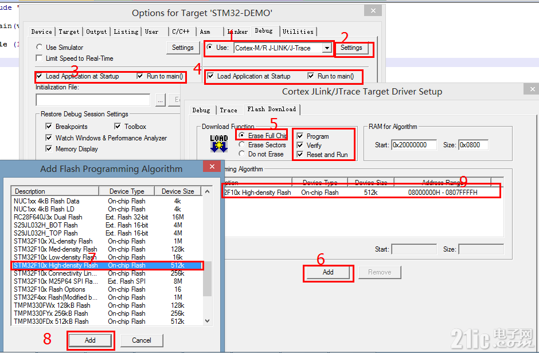Select STM32F10x Med-density Flash row
Image resolution: width=539 pixels, height=353 pixels.
[107, 249]
